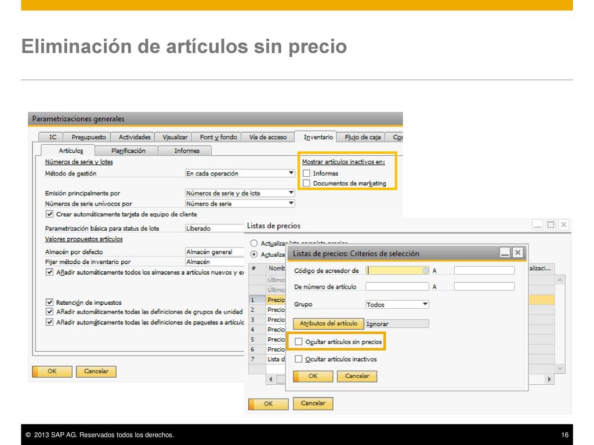Click OK in Parametrizaciones generales window

(52, 371)
